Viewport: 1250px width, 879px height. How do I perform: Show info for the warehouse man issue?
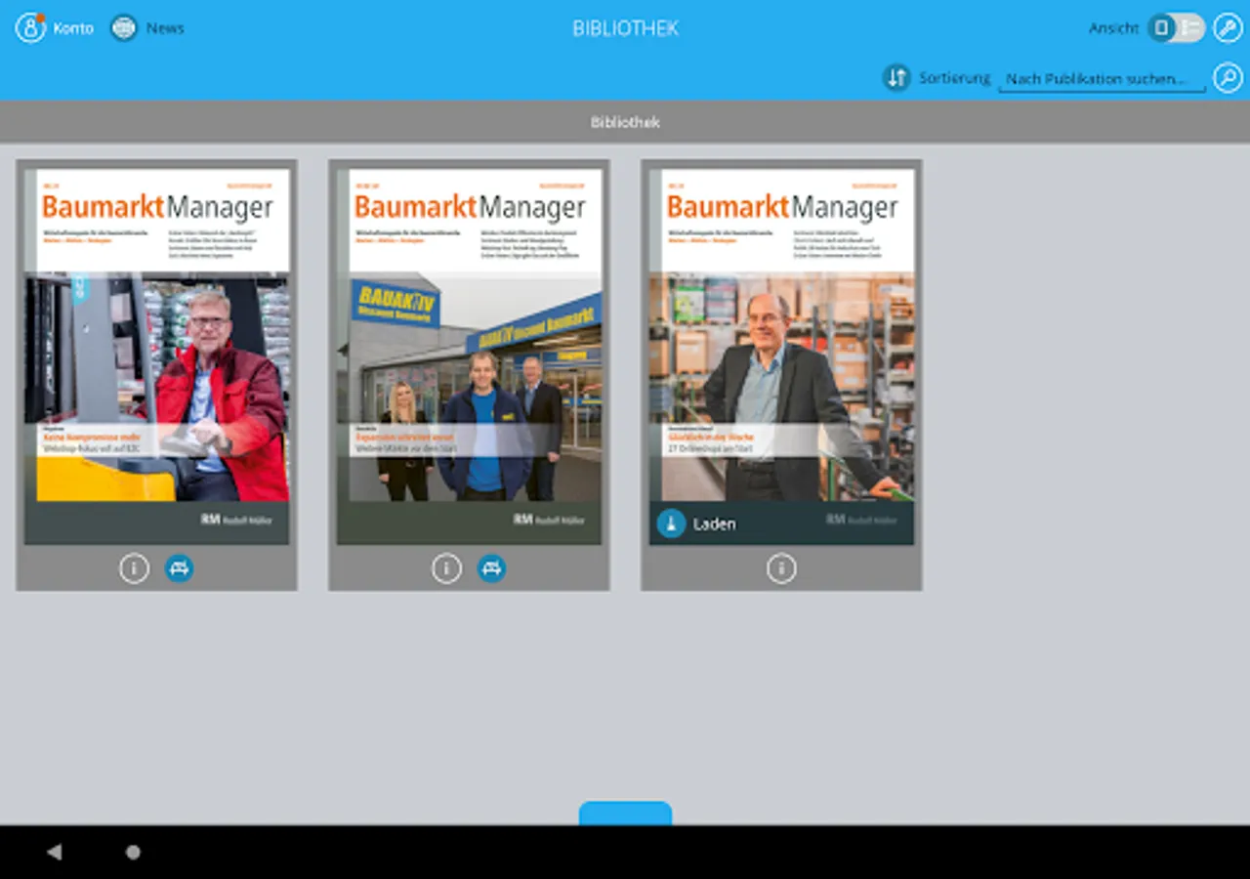coord(781,568)
